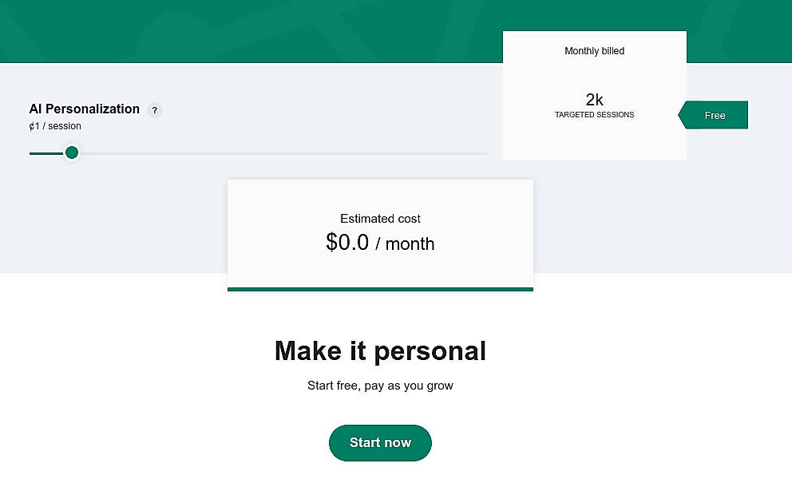Adjust the session count slider
This screenshot has height=479, width=792.
tap(72, 152)
